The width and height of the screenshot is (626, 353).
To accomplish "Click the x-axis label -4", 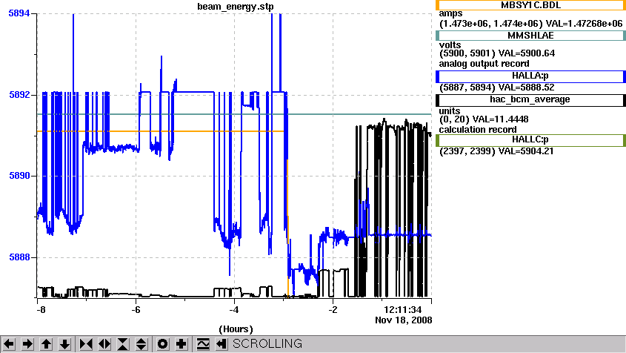I will point(234,310).
